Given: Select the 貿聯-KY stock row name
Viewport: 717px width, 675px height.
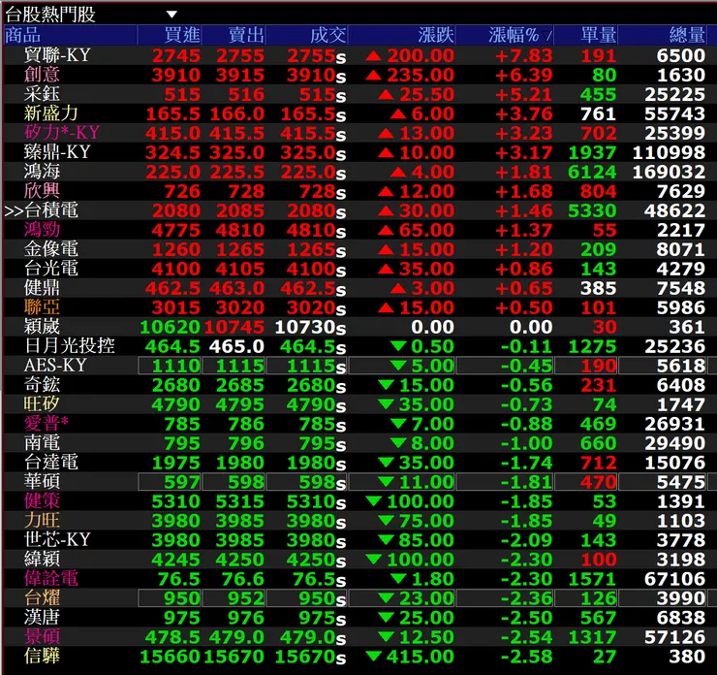Looking at the screenshot, I should (57, 55).
